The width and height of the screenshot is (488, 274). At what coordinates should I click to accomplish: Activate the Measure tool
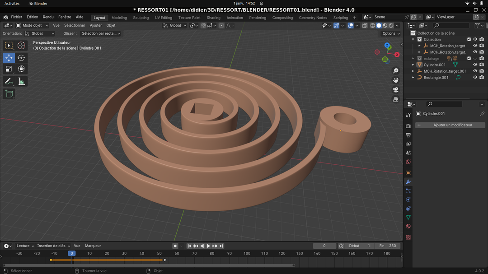(21, 82)
